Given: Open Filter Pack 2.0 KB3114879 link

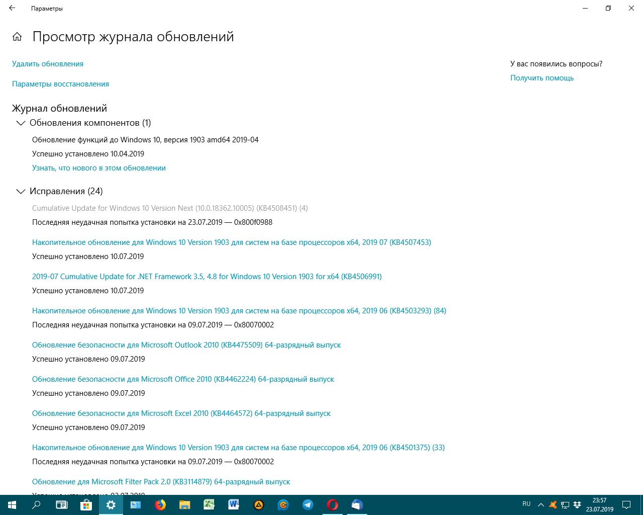Looking at the screenshot, I should pos(161,482).
